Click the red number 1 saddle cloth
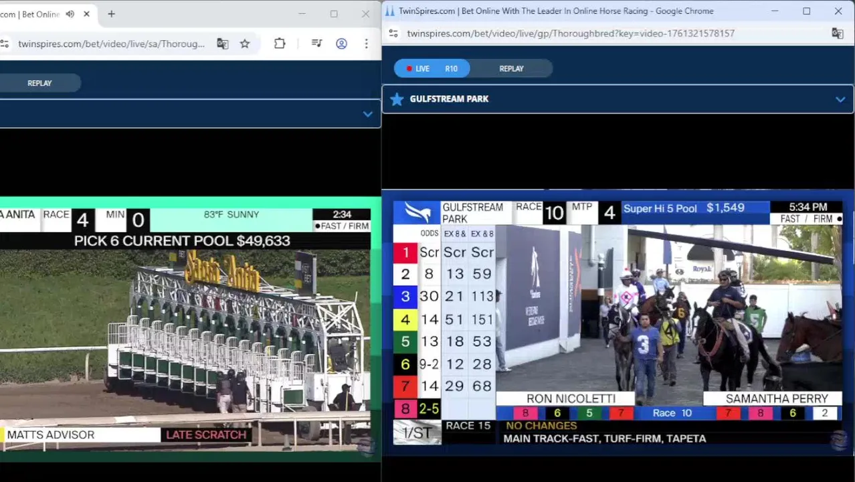The image size is (855, 482). [405, 252]
